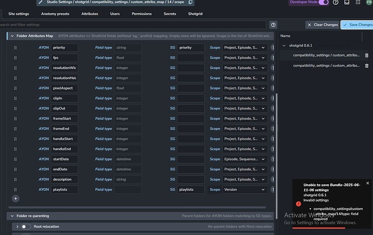Click the SG field for description row
373x235 pixels.
[191, 179]
